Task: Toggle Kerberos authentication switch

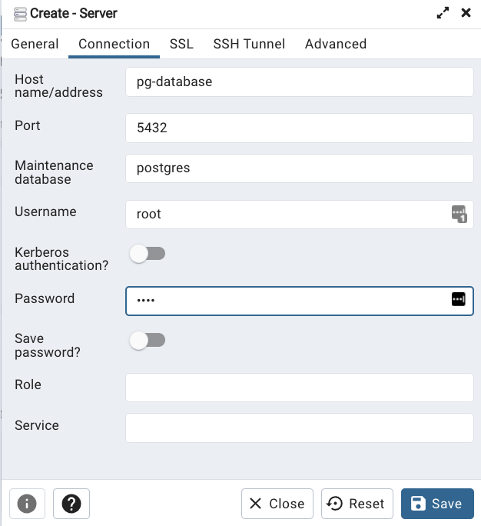Action: click(x=148, y=254)
